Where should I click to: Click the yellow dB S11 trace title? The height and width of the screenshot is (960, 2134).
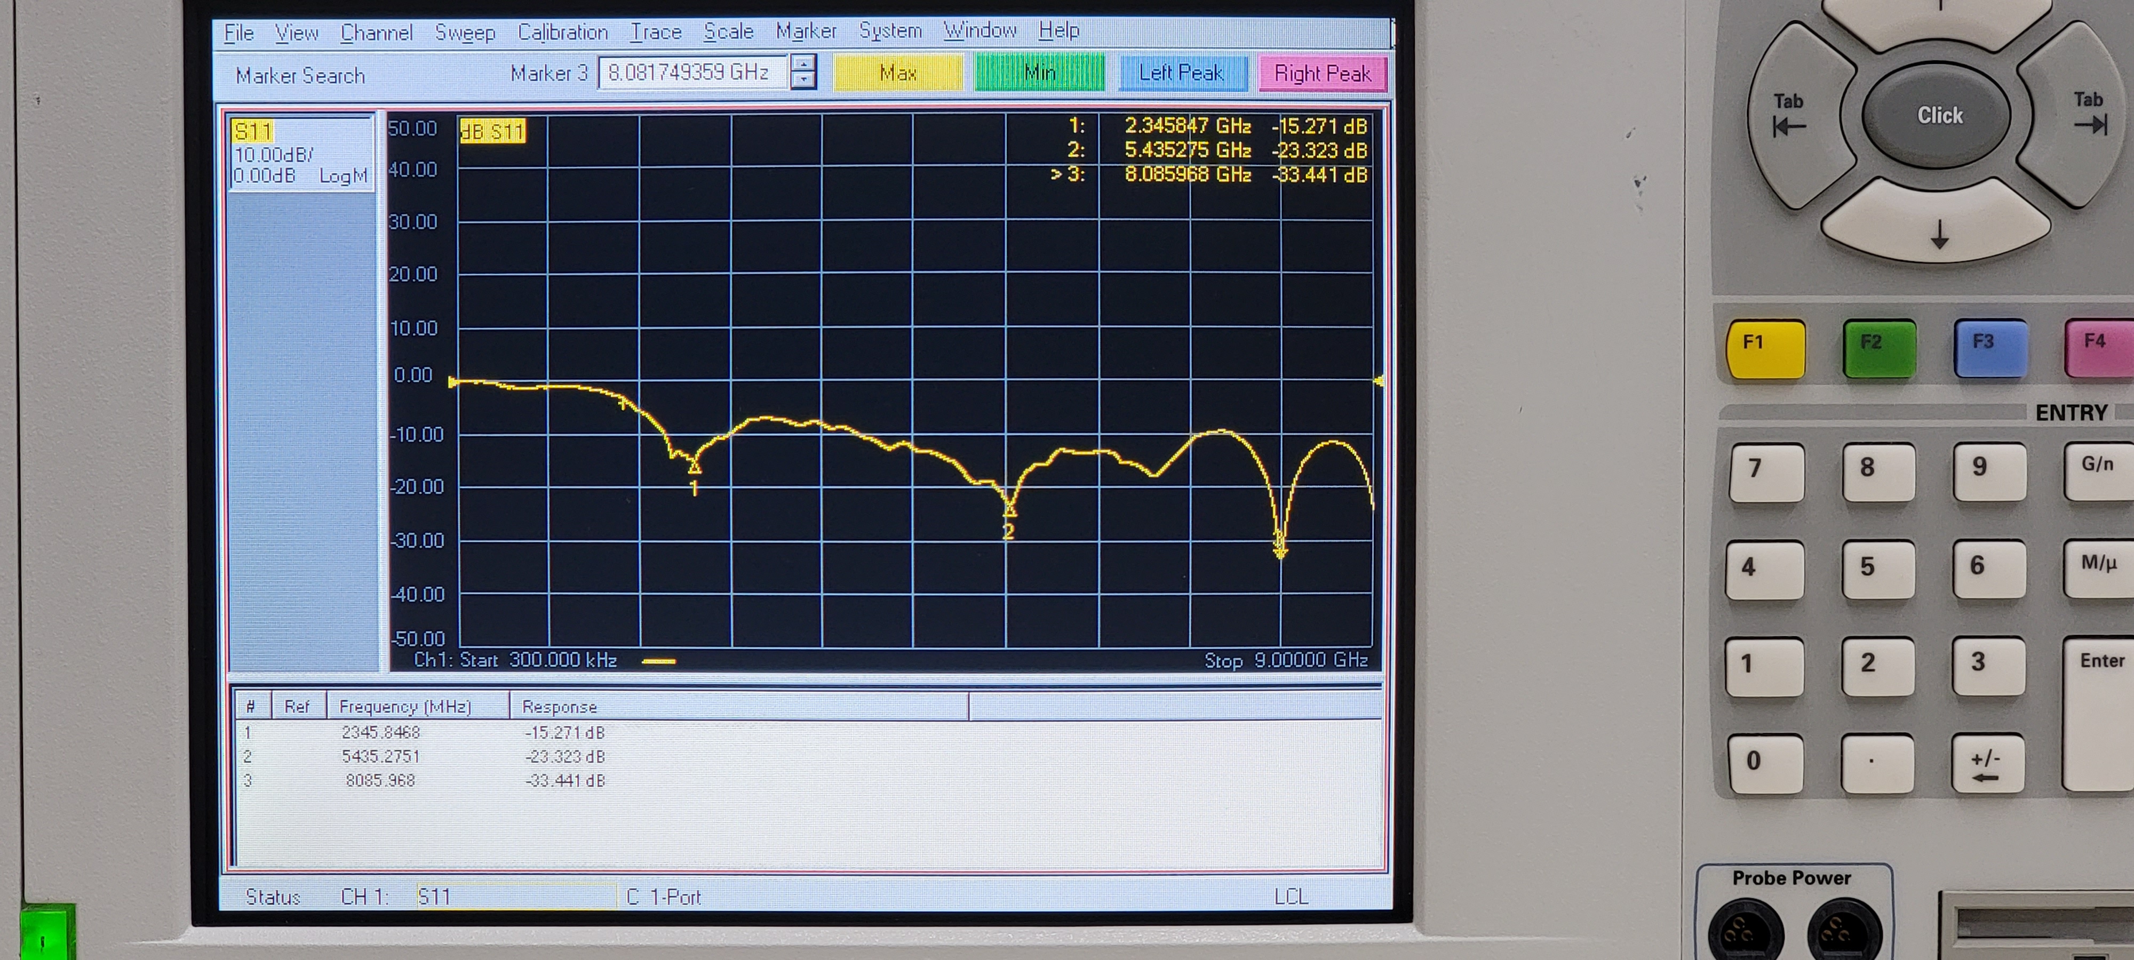(493, 132)
